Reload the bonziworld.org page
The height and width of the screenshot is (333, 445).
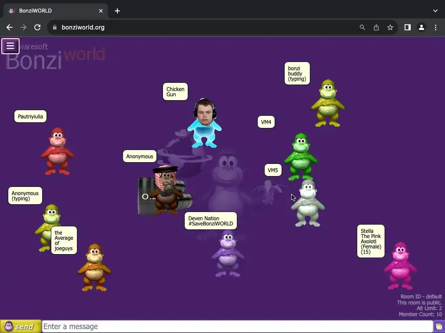click(x=37, y=27)
